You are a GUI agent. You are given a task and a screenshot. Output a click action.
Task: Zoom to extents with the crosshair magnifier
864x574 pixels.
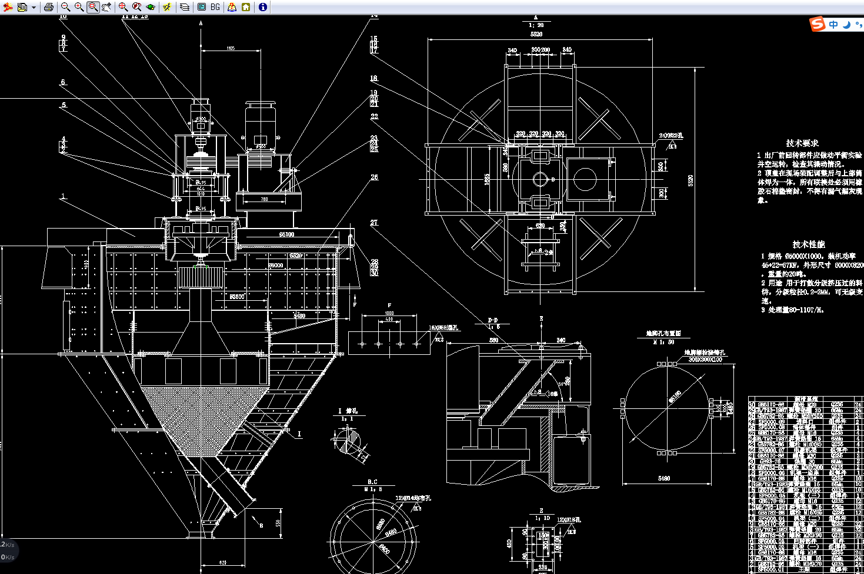[123, 7]
